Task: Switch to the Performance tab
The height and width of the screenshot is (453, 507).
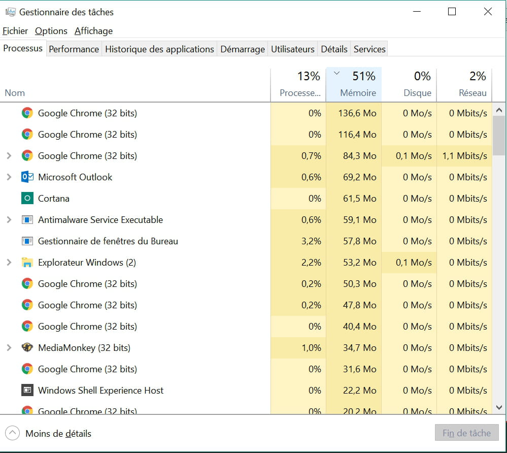Action: (74, 49)
